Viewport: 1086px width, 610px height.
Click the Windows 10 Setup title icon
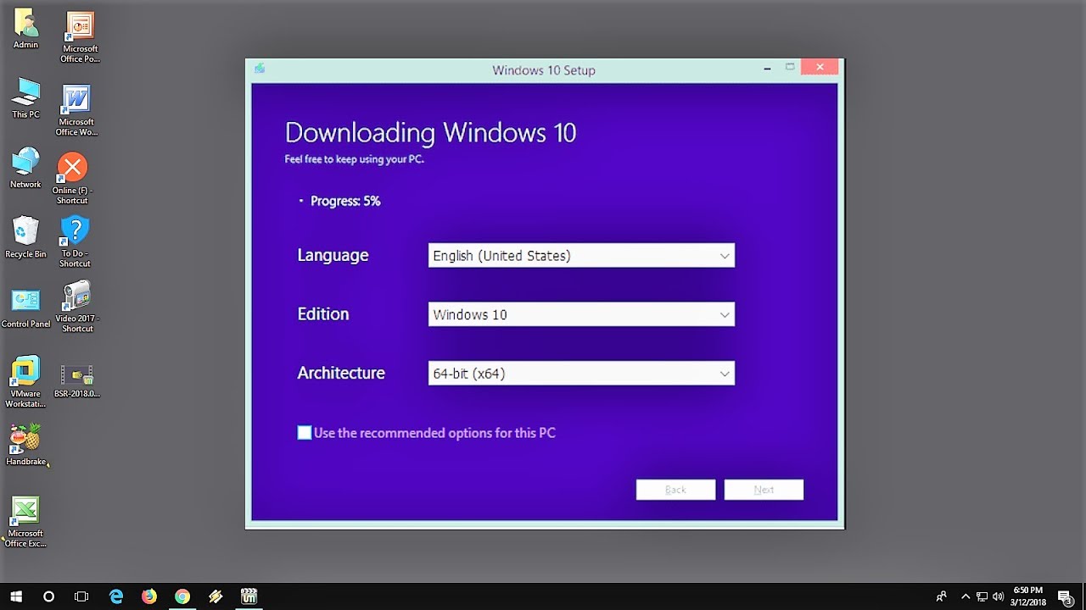tap(260, 69)
